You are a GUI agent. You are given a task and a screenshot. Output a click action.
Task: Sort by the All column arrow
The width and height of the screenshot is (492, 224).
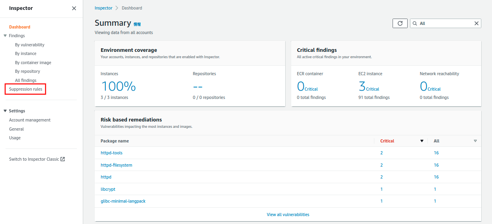(x=475, y=141)
